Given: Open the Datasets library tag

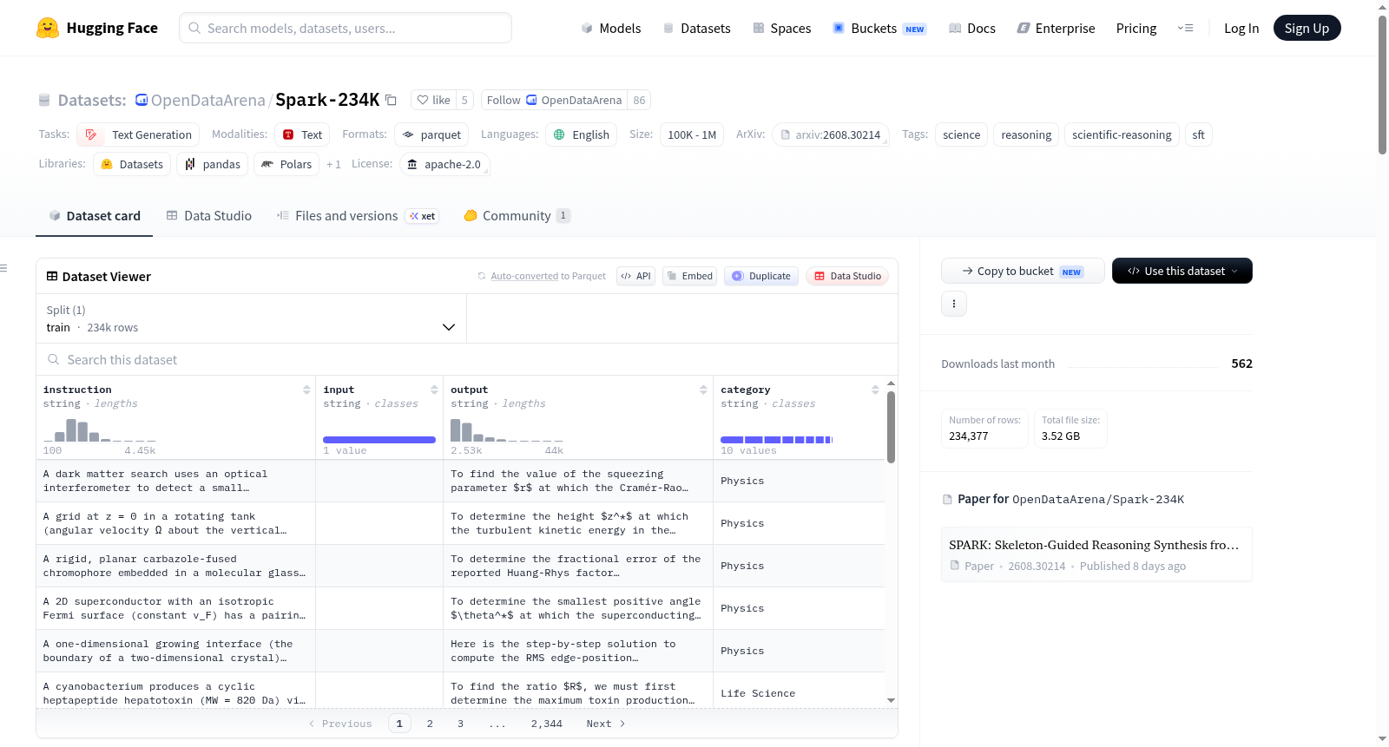Looking at the screenshot, I should 132,164.
